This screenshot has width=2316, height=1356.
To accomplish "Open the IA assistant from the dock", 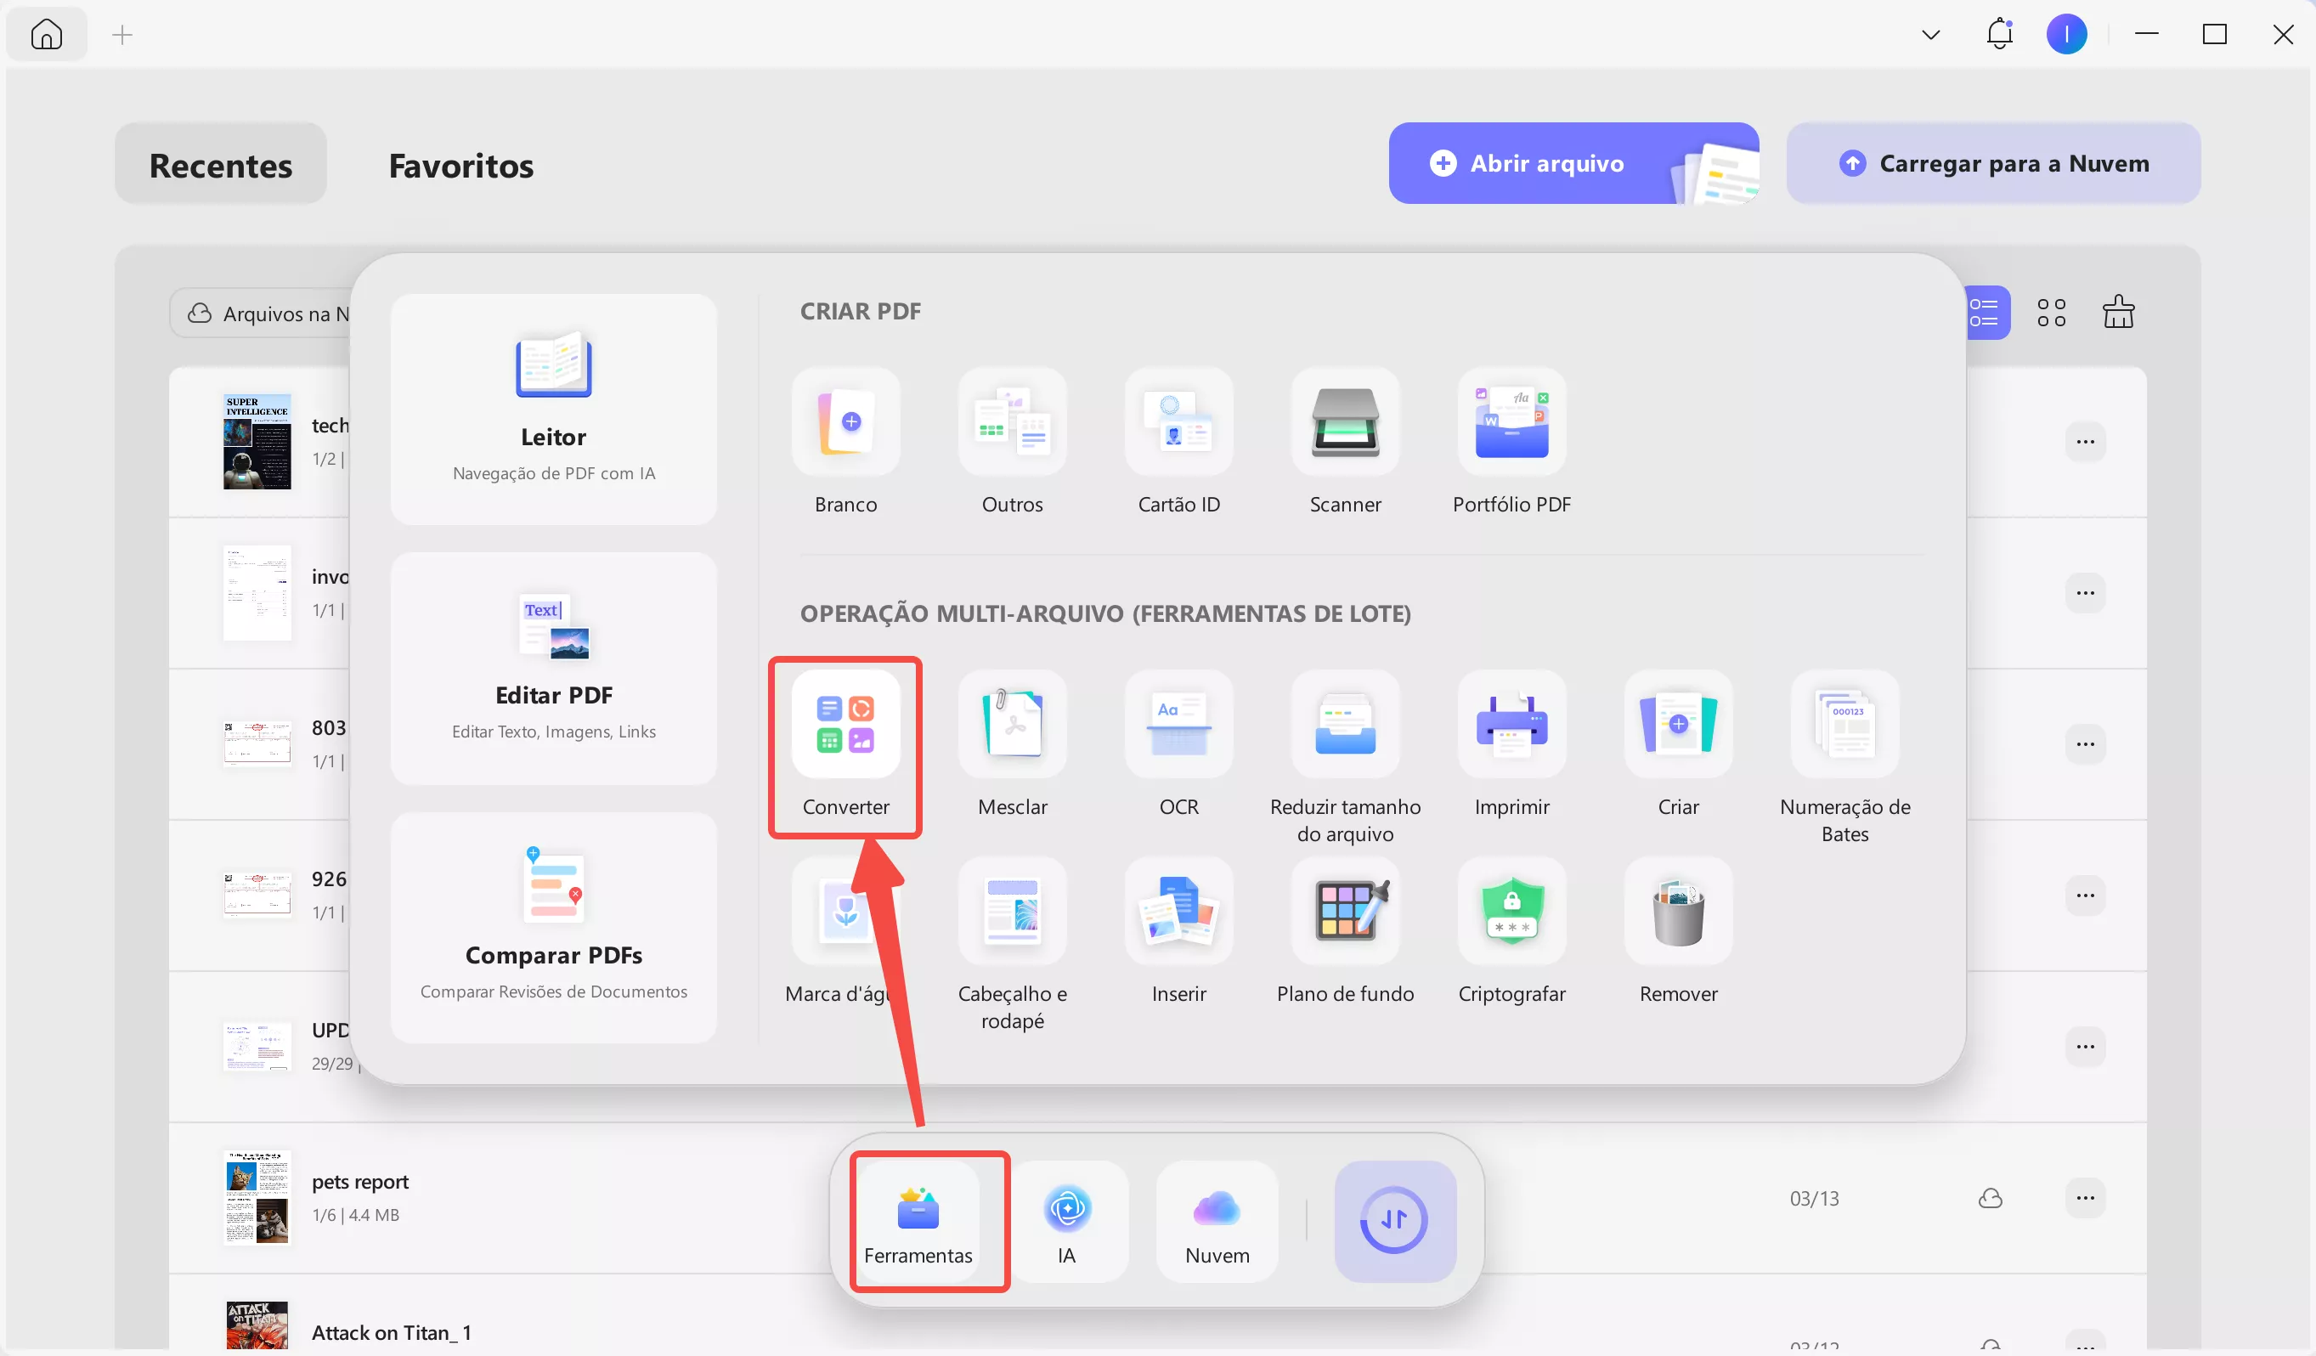I will [x=1068, y=1223].
